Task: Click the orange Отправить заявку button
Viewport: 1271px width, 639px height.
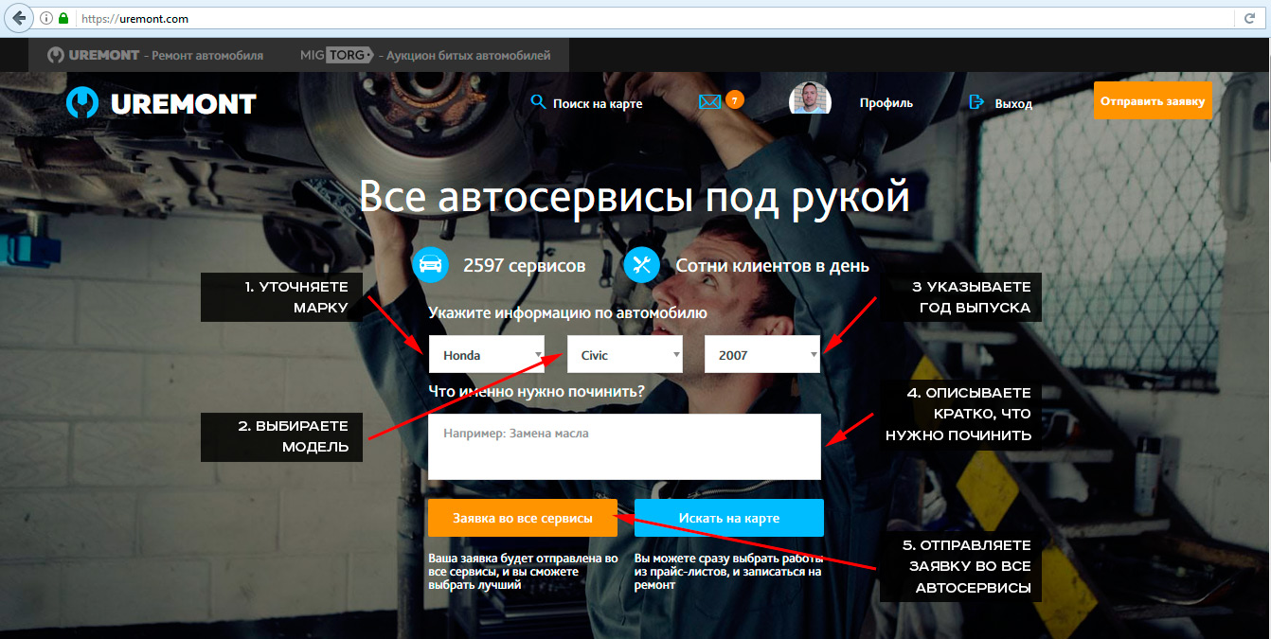Action: [1152, 100]
